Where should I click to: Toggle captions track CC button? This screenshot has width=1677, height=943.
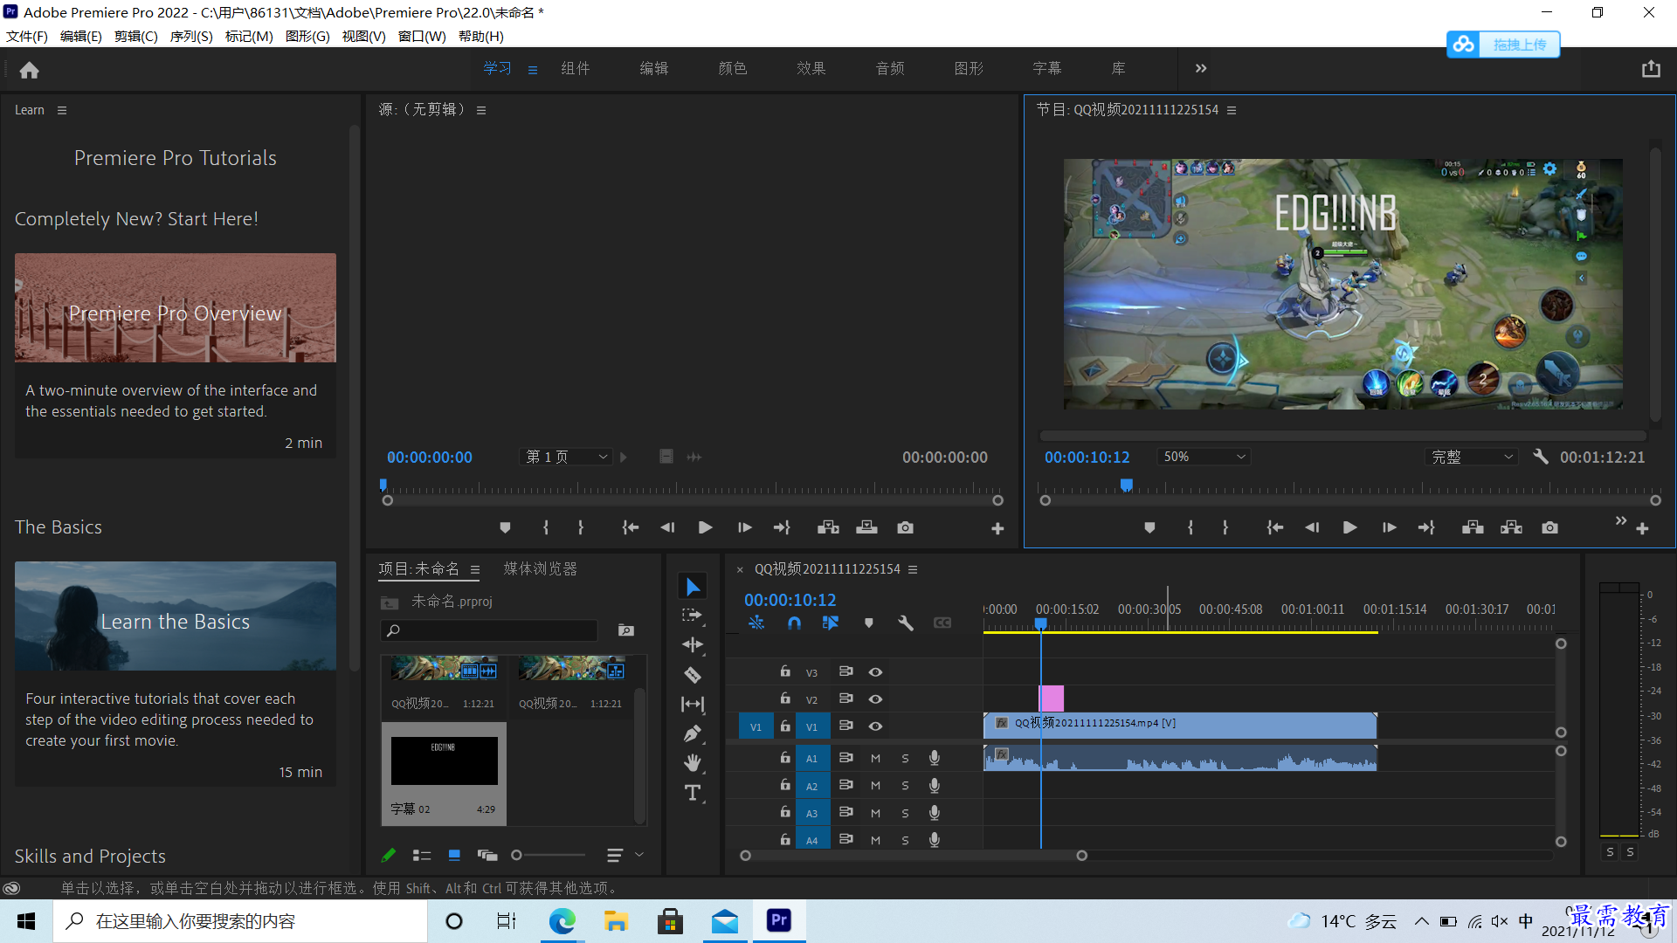(x=942, y=623)
